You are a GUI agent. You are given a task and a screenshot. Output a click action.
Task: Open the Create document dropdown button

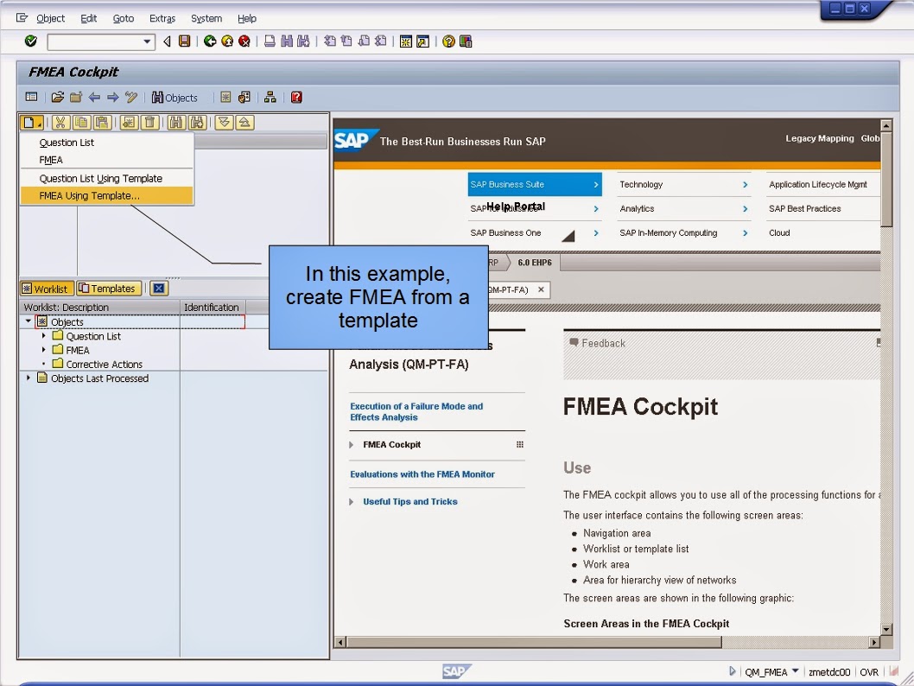(31, 123)
